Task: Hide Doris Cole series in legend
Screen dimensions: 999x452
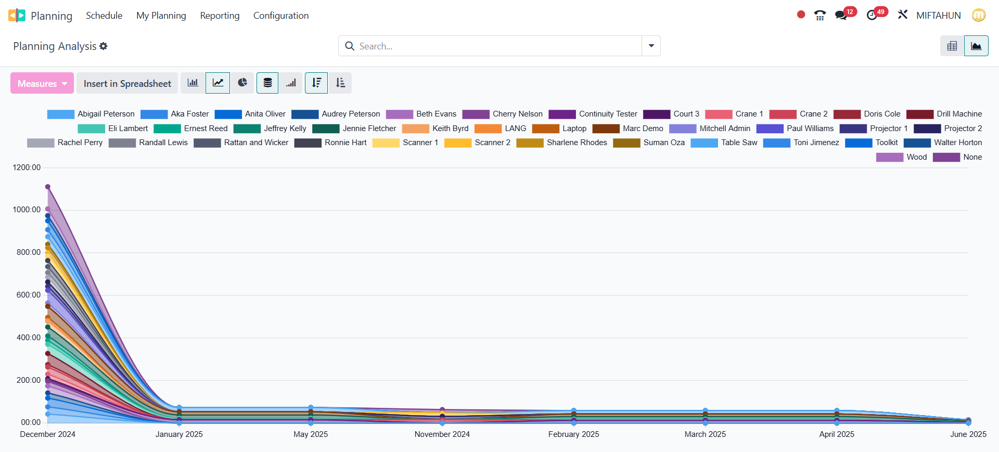Action: point(867,114)
